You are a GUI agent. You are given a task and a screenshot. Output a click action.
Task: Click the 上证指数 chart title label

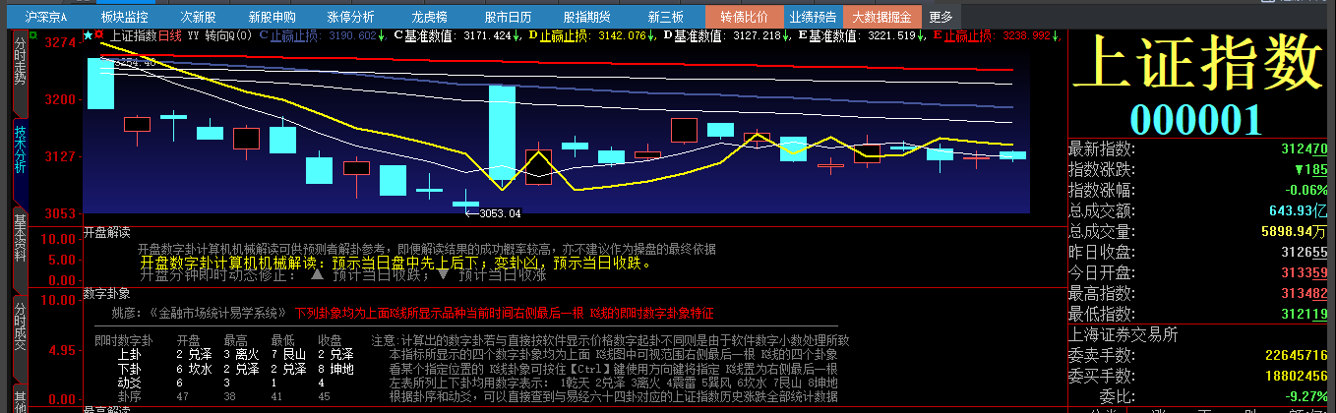134,35
